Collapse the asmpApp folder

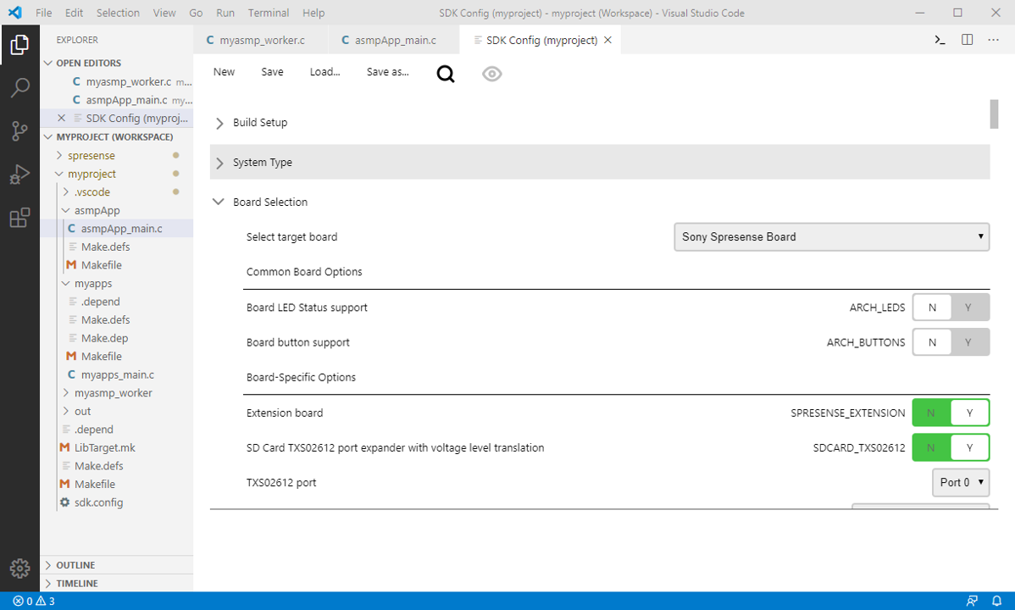[65, 210]
